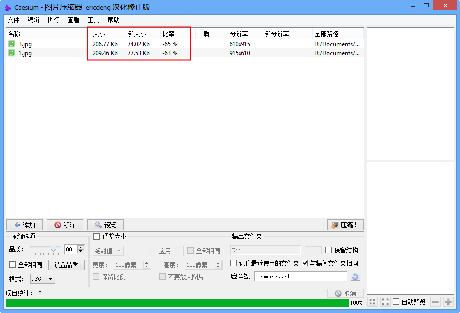Image resolution: width=460 pixels, height=313 pixels.
Task: Sort by the 新大小 column header
Action: (143, 34)
